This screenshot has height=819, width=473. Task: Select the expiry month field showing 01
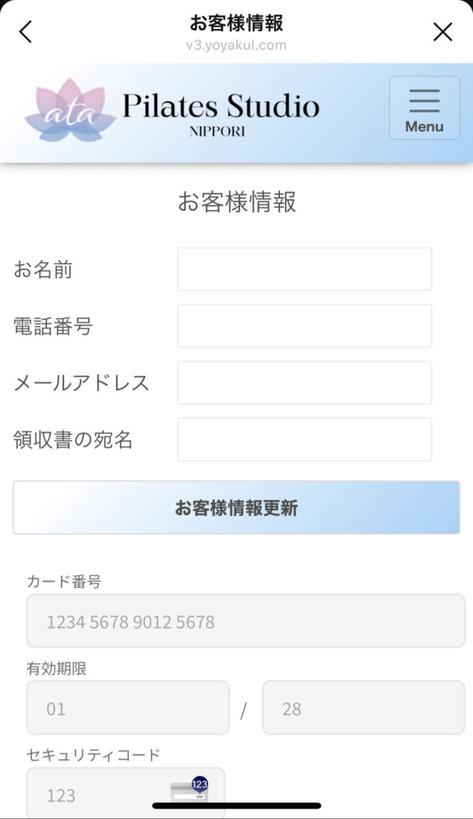pyautogui.click(x=128, y=708)
